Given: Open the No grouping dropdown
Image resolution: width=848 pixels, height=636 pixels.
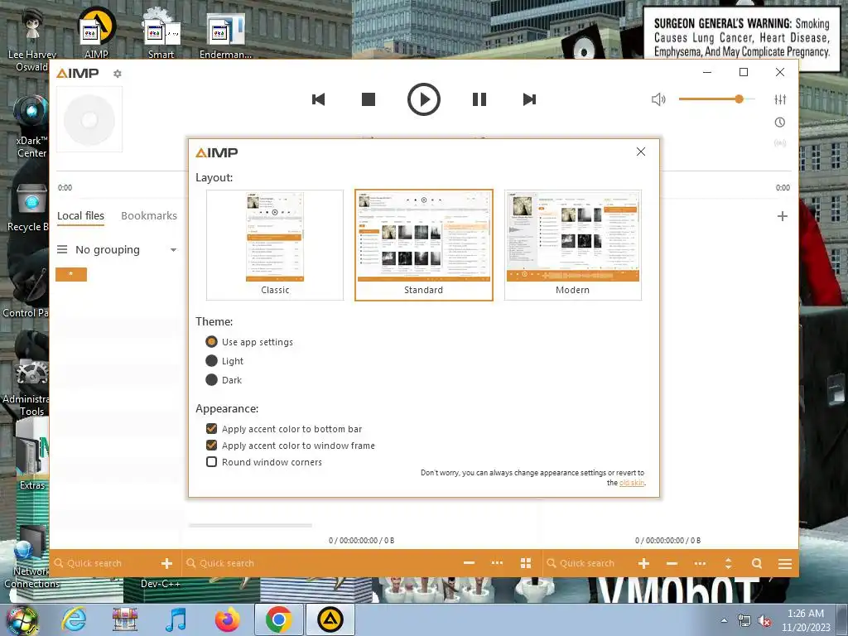Looking at the screenshot, I should (126, 250).
